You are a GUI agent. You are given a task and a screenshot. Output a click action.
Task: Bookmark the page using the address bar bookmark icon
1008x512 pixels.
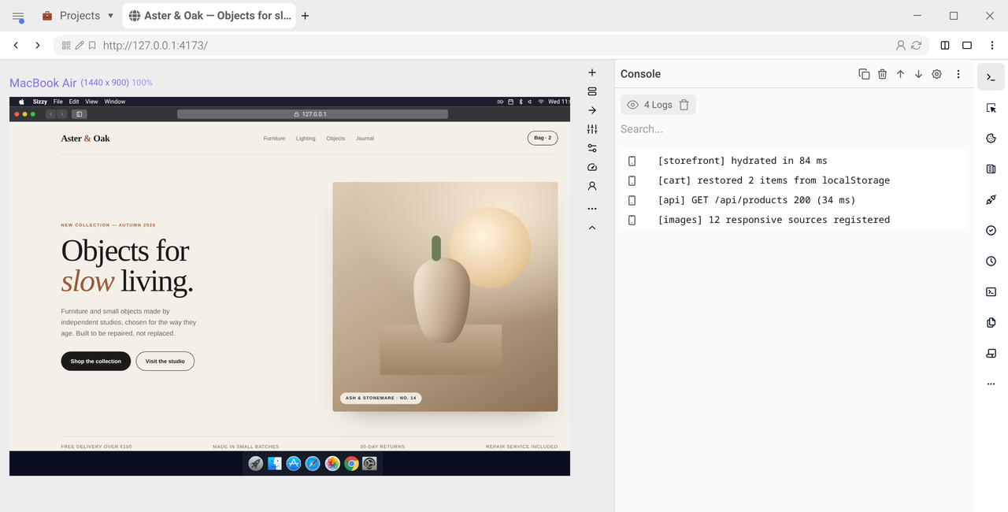click(x=92, y=46)
